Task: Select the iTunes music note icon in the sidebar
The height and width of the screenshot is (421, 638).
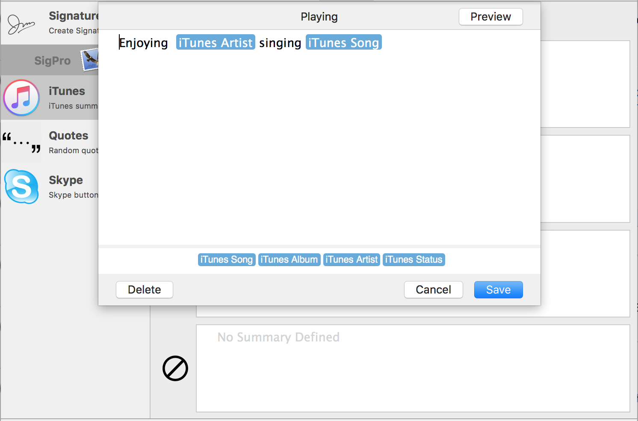Action: pos(21,98)
